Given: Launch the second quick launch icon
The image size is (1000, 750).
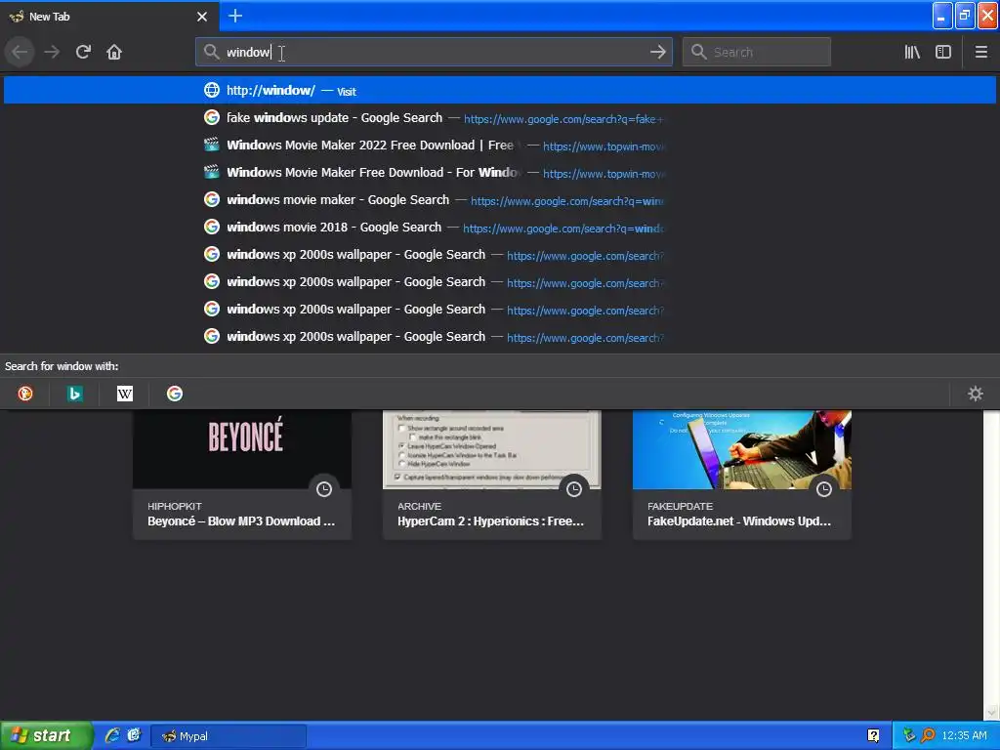Looking at the screenshot, I should click(x=133, y=735).
